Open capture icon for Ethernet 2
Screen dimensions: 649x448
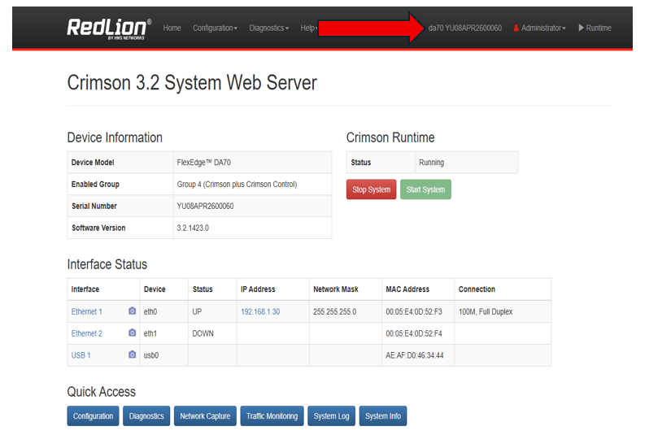coord(132,333)
